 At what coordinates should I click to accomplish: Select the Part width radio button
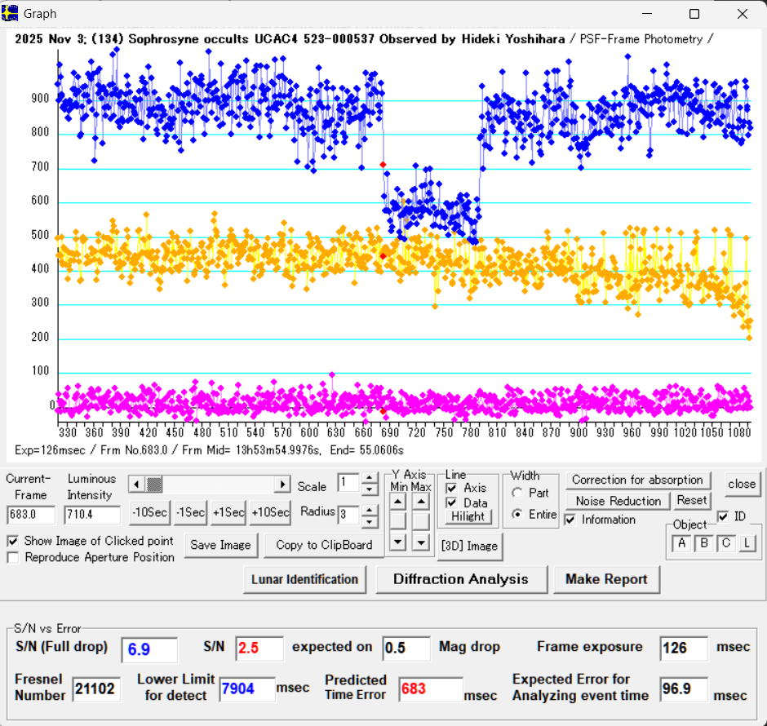point(517,493)
